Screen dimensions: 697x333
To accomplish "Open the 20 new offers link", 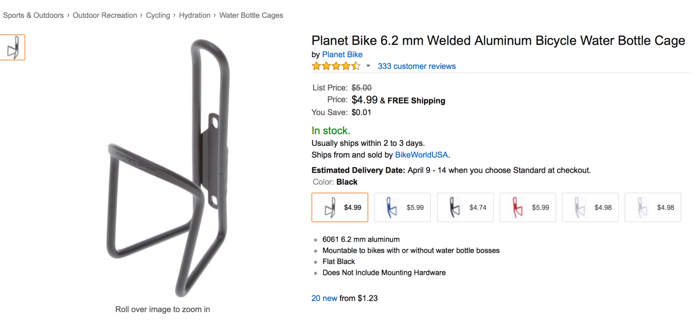I will click(324, 298).
